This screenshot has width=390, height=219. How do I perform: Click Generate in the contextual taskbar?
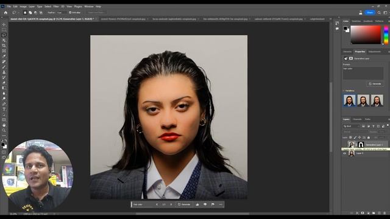(x=184, y=204)
